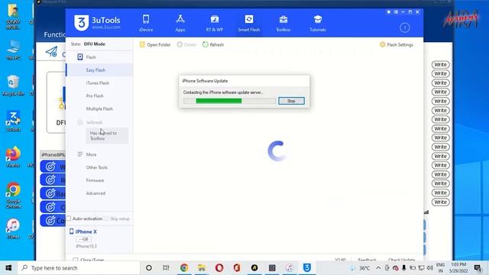Switch to the Smart Flash section
Viewport: 489px width, 275px height.
249,24
